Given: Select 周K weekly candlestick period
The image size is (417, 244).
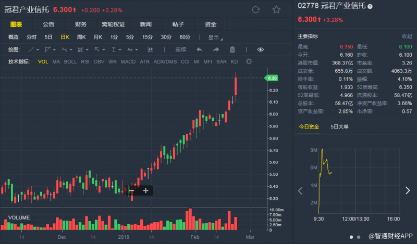Looking at the screenshot, I should pos(81,37).
